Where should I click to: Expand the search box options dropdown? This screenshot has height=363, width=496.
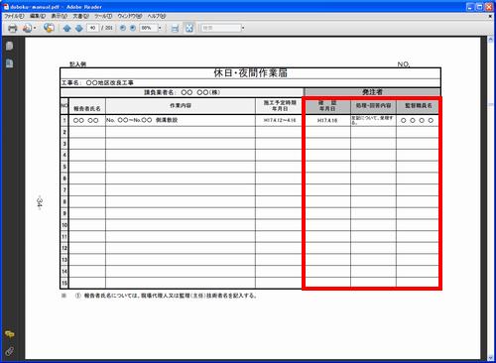pyautogui.click(x=243, y=28)
